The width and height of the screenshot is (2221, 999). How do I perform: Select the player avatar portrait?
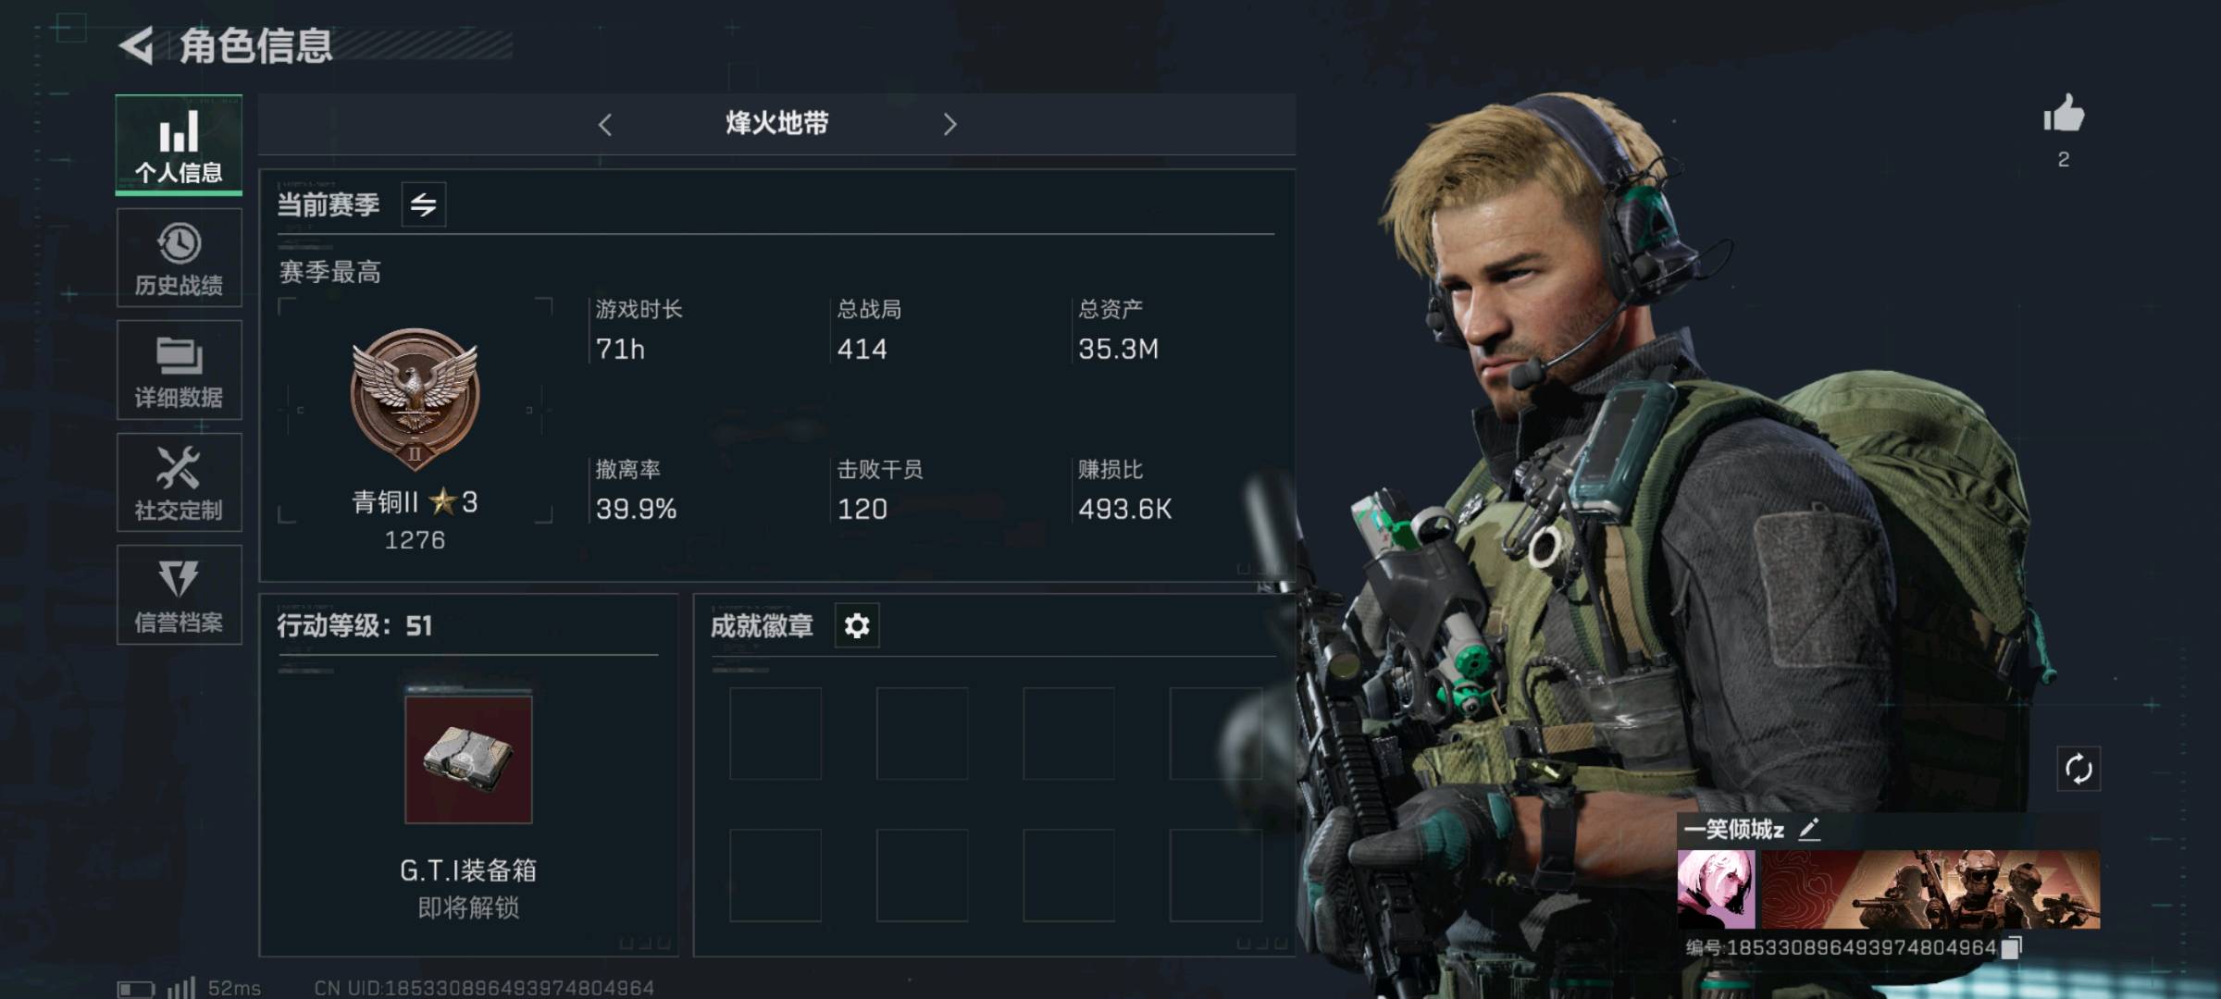tap(1717, 890)
